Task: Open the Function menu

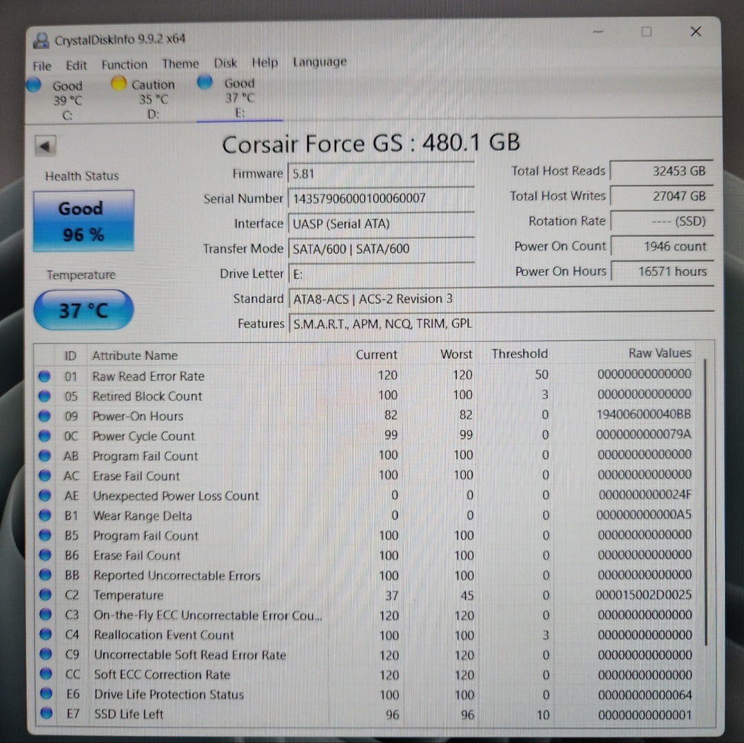Action: 124,65
